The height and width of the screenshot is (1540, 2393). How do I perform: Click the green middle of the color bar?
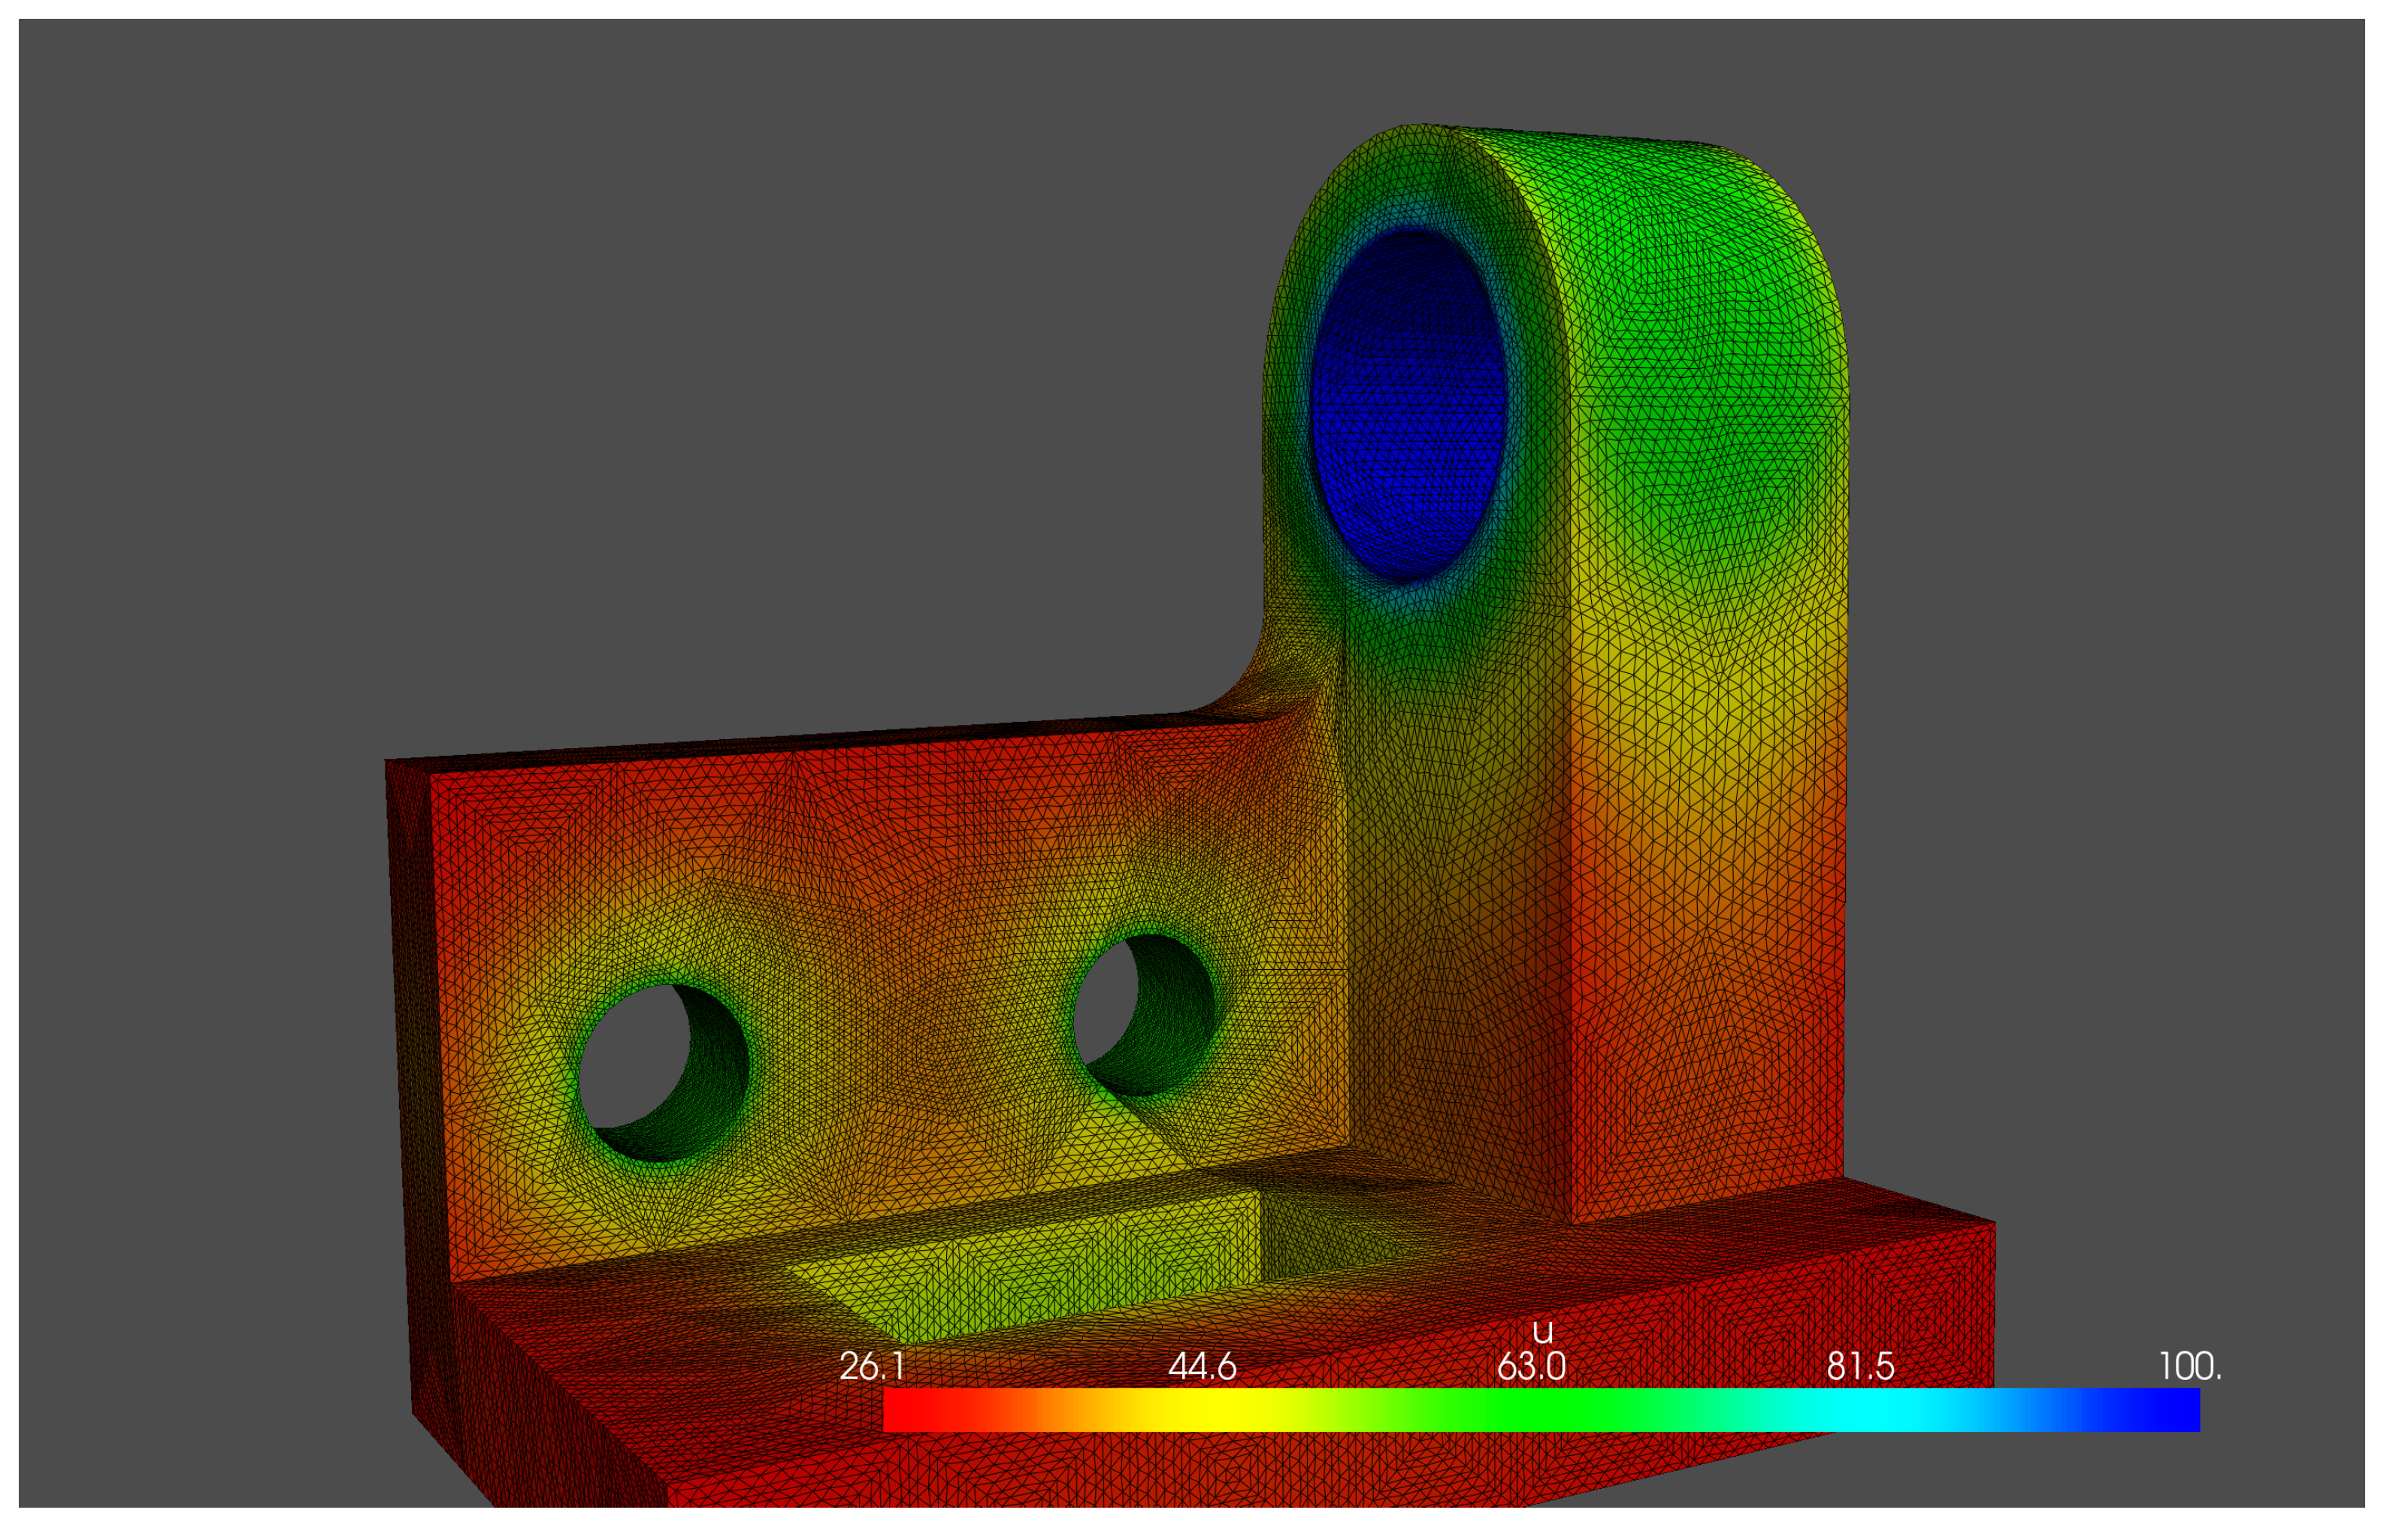[x=1541, y=1410]
